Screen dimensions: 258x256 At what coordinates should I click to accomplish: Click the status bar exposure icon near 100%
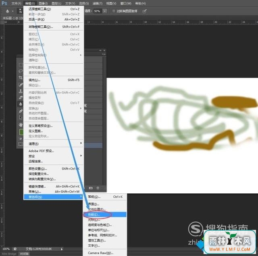[x=15, y=249]
